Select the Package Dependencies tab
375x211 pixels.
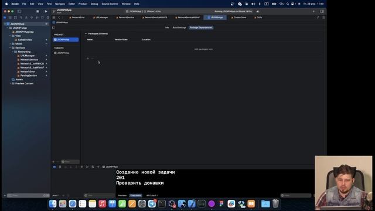tap(201, 28)
